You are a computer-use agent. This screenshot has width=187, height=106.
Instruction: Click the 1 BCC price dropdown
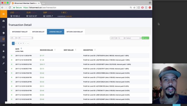click(64, 13)
